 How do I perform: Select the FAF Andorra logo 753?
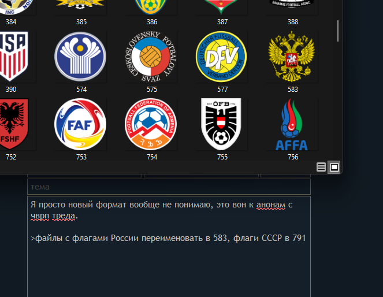(80, 124)
